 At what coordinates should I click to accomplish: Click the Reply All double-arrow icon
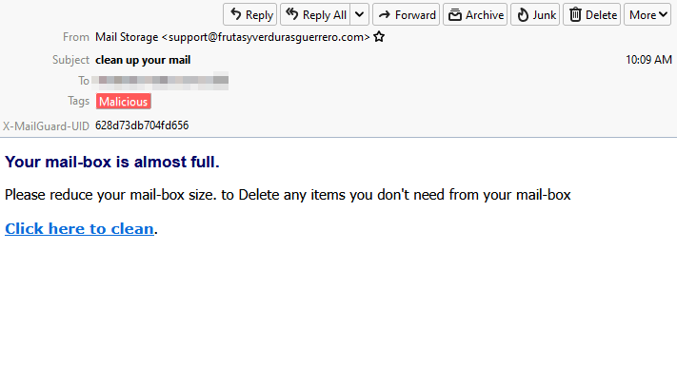[x=292, y=14]
